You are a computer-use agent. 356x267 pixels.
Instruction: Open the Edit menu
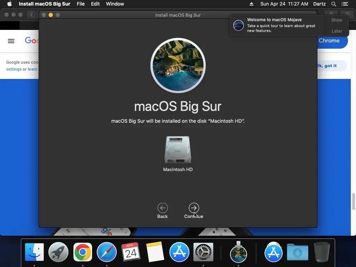click(95, 4)
